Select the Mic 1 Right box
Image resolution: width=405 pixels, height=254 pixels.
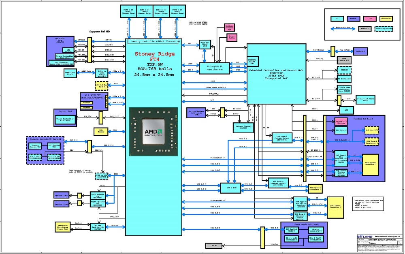pyautogui.click(x=315, y=239)
